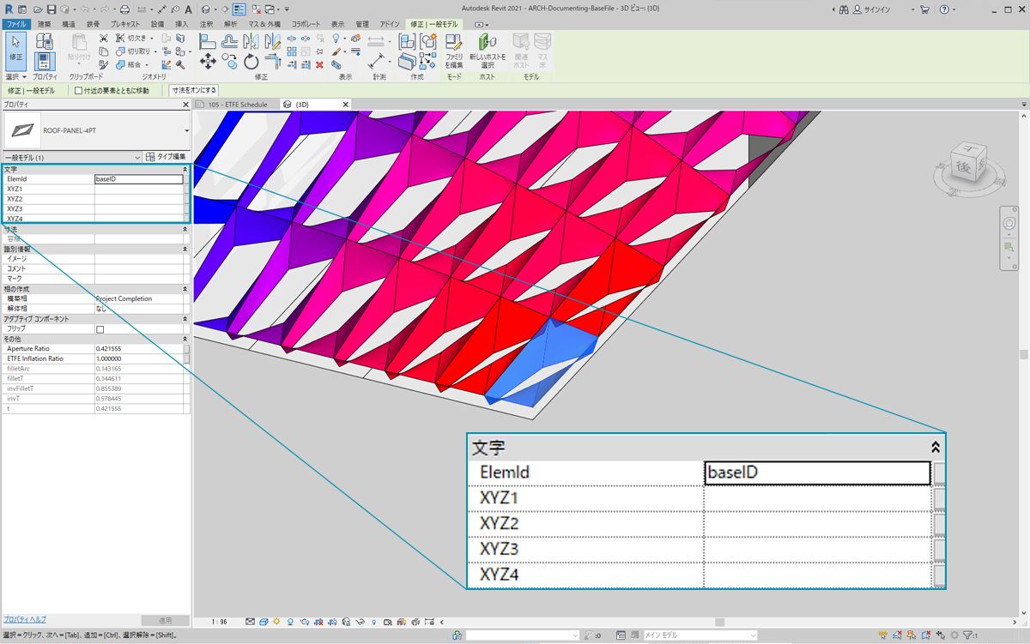The height and width of the screenshot is (644, 1030).
Task: Expand the 選択 panel dropdown
Action: click(15, 77)
